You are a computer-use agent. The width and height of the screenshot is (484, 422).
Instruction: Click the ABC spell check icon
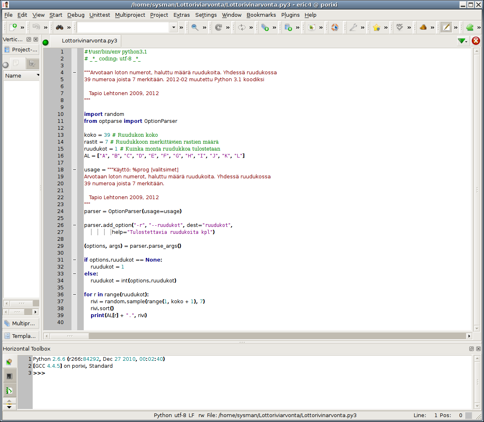click(x=400, y=27)
